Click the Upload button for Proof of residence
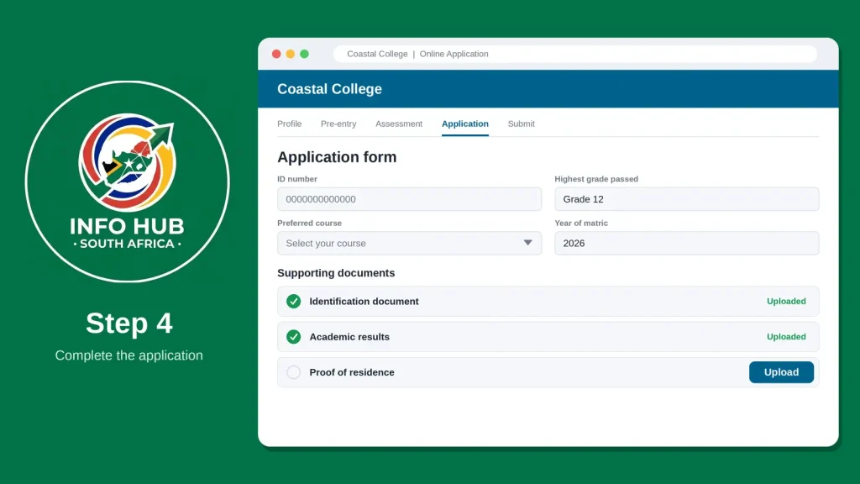The width and height of the screenshot is (860, 484). tap(781, 372)
